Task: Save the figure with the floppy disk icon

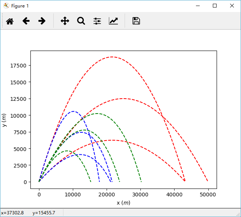Action: pyautogui.click(x=136, y=21)
